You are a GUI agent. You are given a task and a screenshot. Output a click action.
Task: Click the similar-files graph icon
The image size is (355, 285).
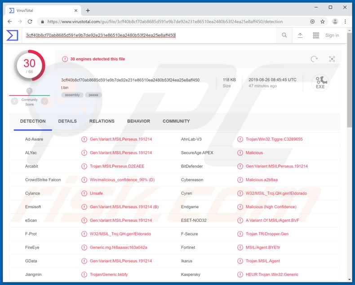click(x=332, y=59)
